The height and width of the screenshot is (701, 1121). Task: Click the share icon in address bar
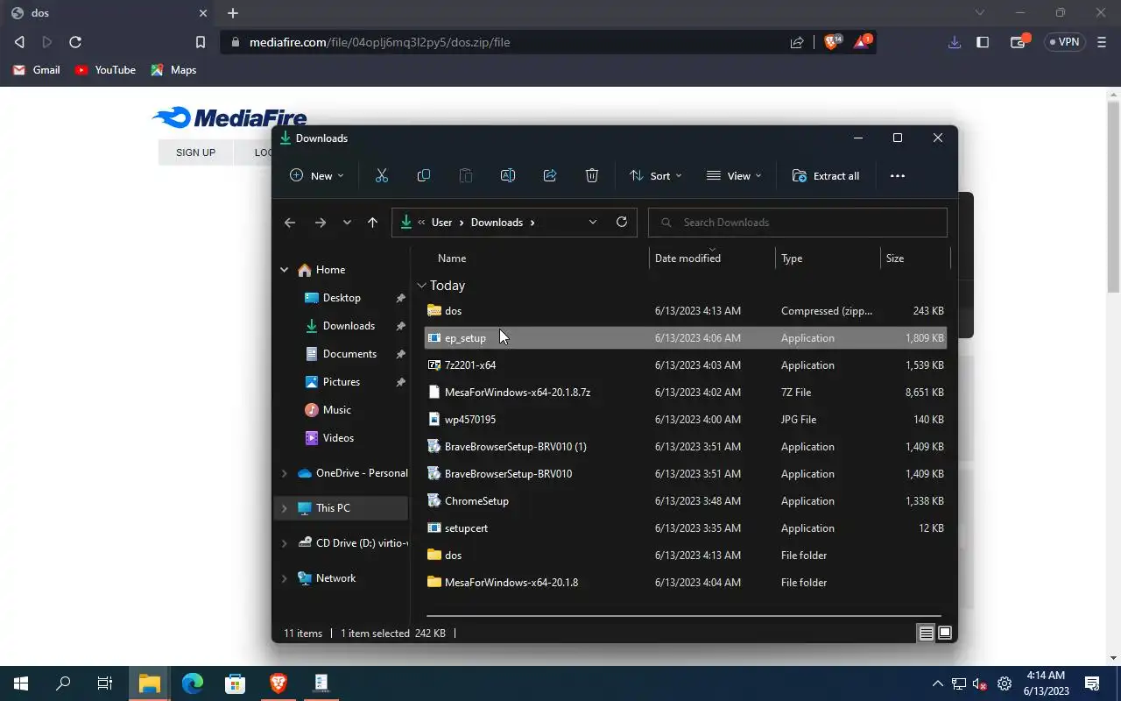pyautogui.click(x=797, y=42)
